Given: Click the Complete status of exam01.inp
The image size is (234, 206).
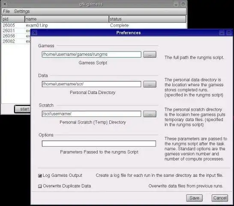Looking at the screenshot, I should click(x=119, y=25).
